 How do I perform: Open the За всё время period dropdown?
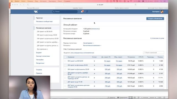coord(88,43)
